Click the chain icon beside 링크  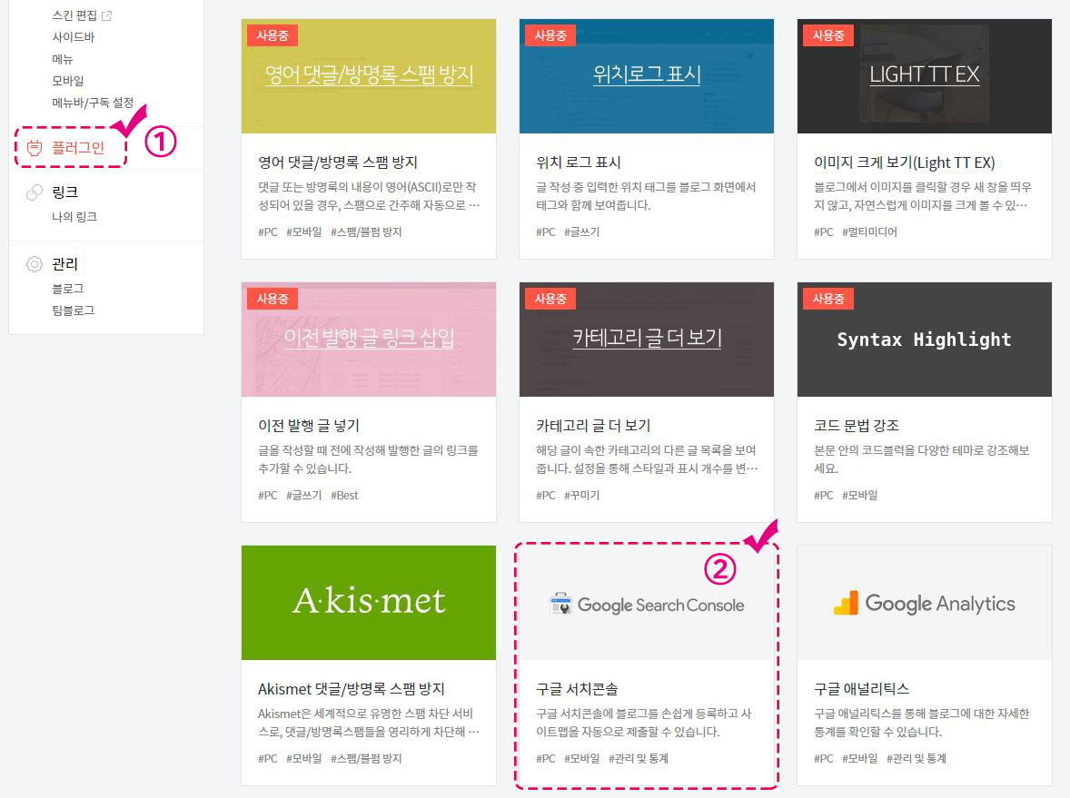35,193
